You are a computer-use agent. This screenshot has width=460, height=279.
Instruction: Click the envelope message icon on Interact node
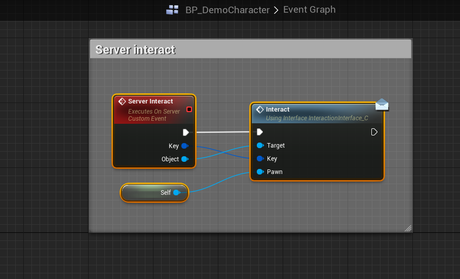pyautogui.click(x=382, y=104)
